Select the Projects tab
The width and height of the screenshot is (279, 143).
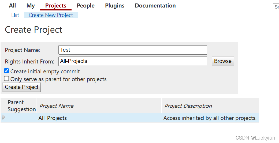(56, 6)
